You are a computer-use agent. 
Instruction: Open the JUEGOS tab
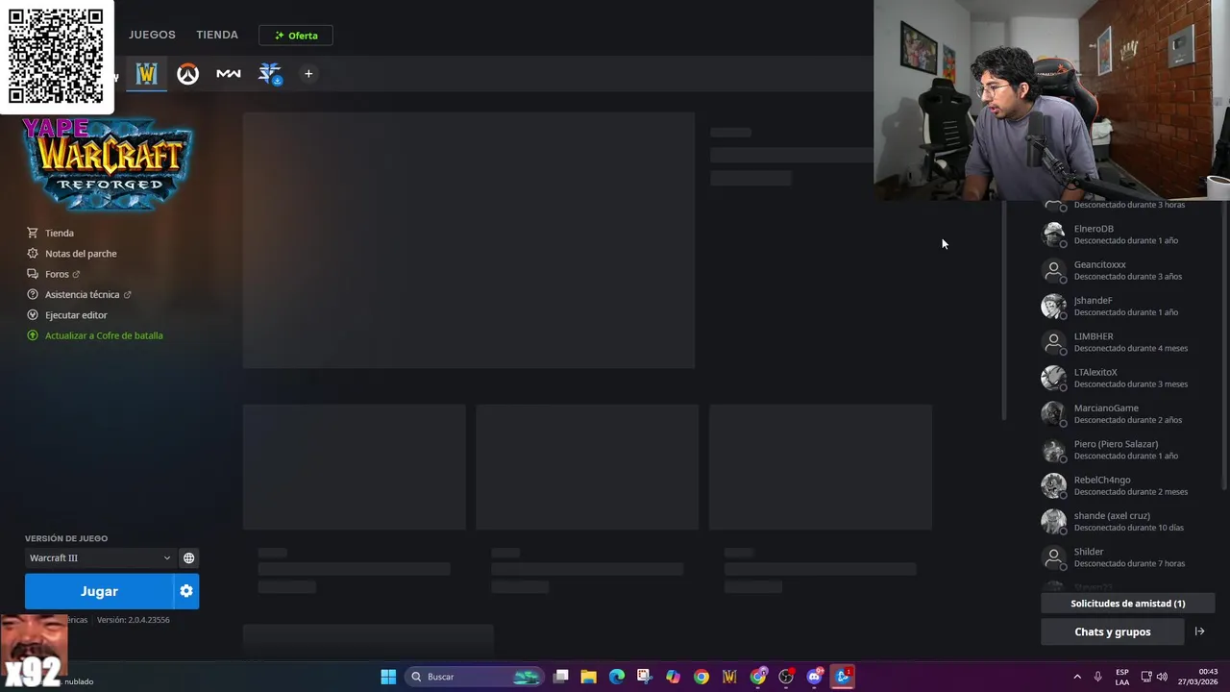pos(152,35)
